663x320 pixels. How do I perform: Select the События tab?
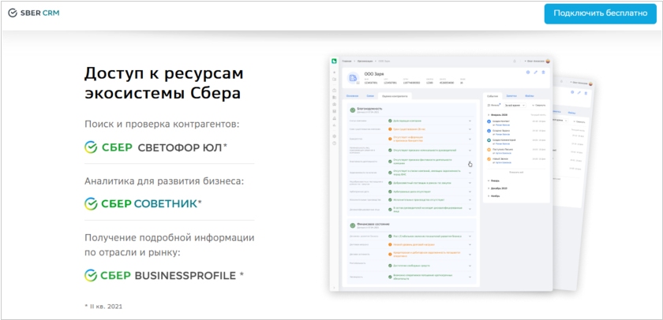pos(493,96)
